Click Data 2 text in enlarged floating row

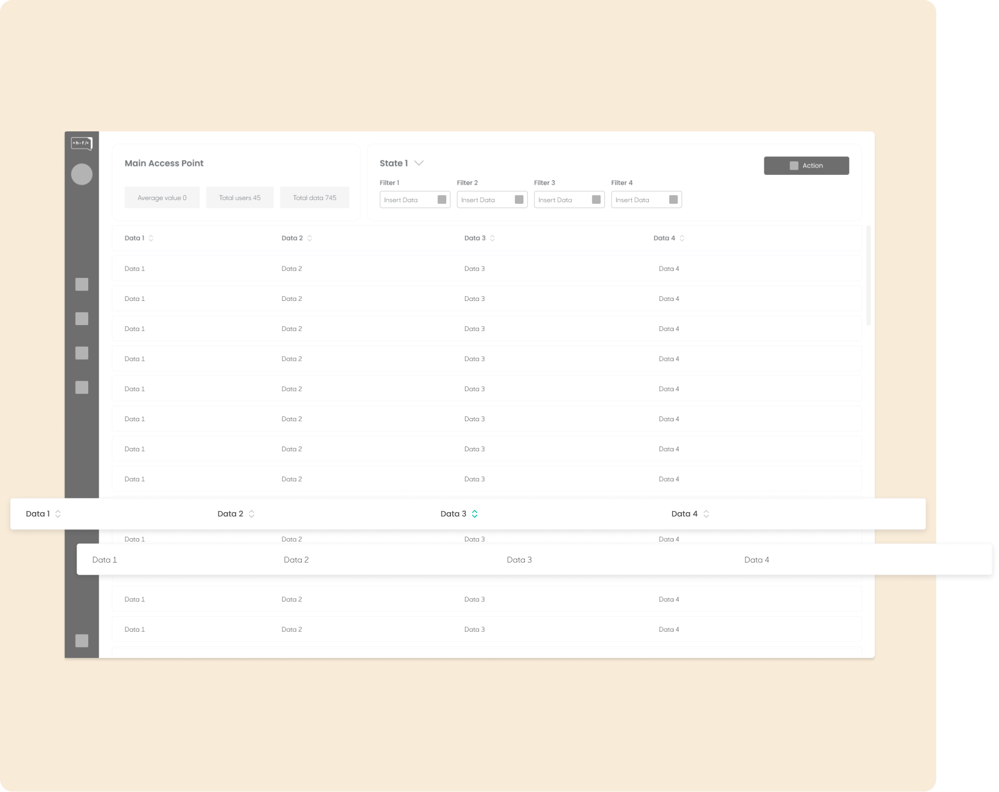[x=297, y=560]
